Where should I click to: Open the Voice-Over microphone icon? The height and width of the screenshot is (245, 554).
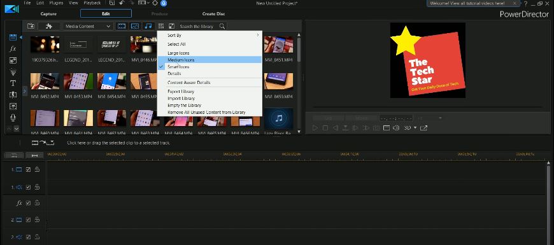tap(13, 118)
